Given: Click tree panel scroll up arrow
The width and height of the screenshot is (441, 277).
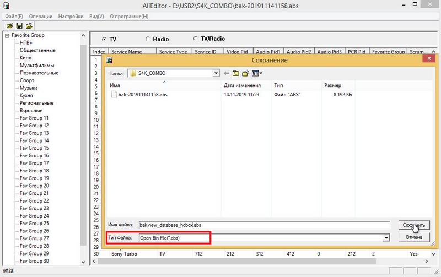Looking at the screenshot, I should (83, 35).
